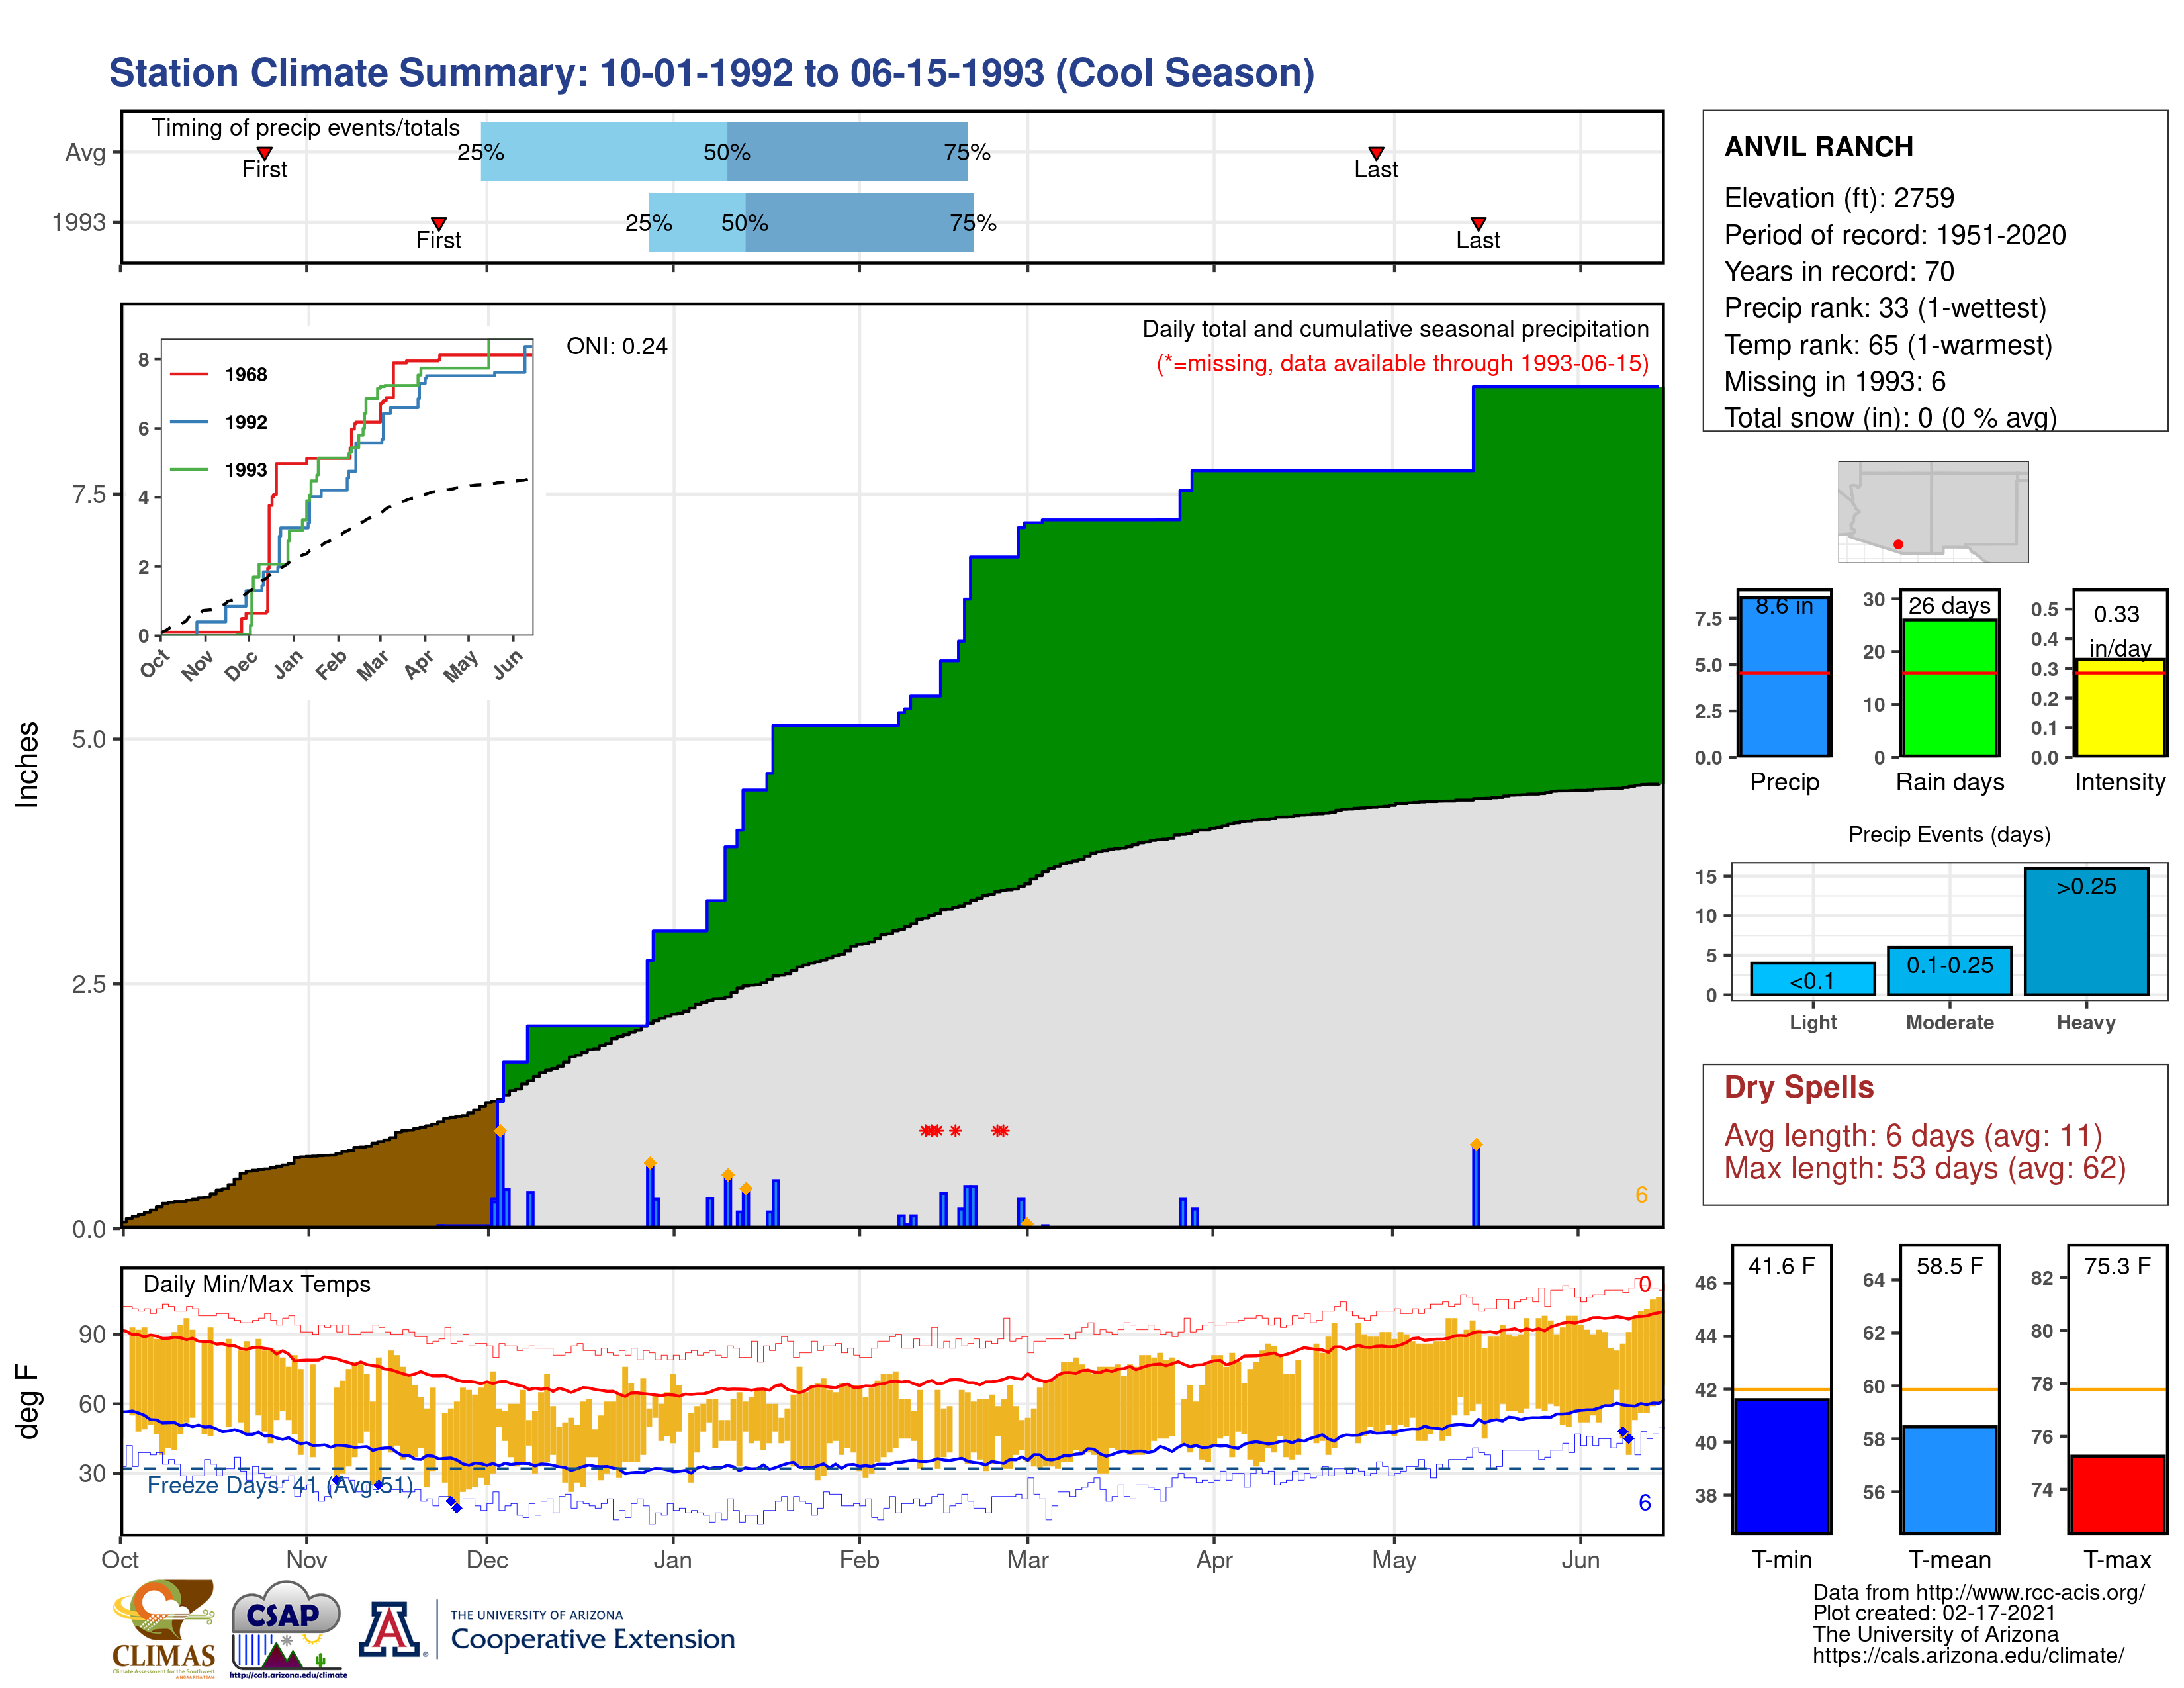Image resolution: width=2184 pixels, height=1688 pixels.
Task: Click the 1993 'First' red triangle marker
Action: pyautogui.click(x=438, y=223)
